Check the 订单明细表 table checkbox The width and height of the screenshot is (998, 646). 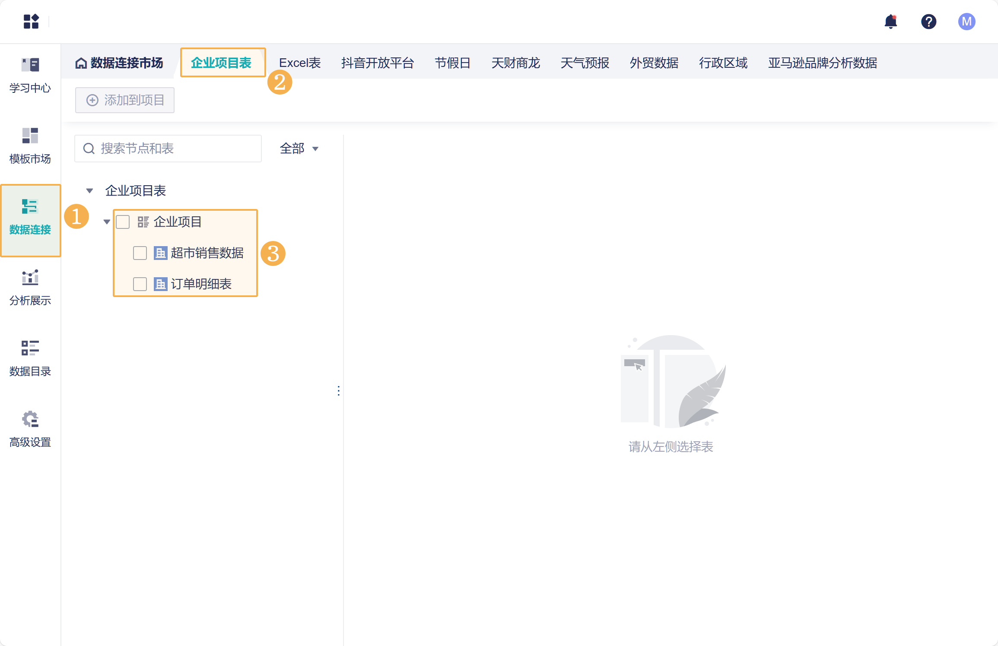coord(140,284)
